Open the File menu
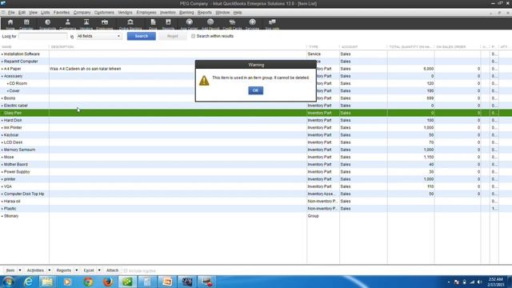This screenshot has height=288, width=512. pos(11,13)
